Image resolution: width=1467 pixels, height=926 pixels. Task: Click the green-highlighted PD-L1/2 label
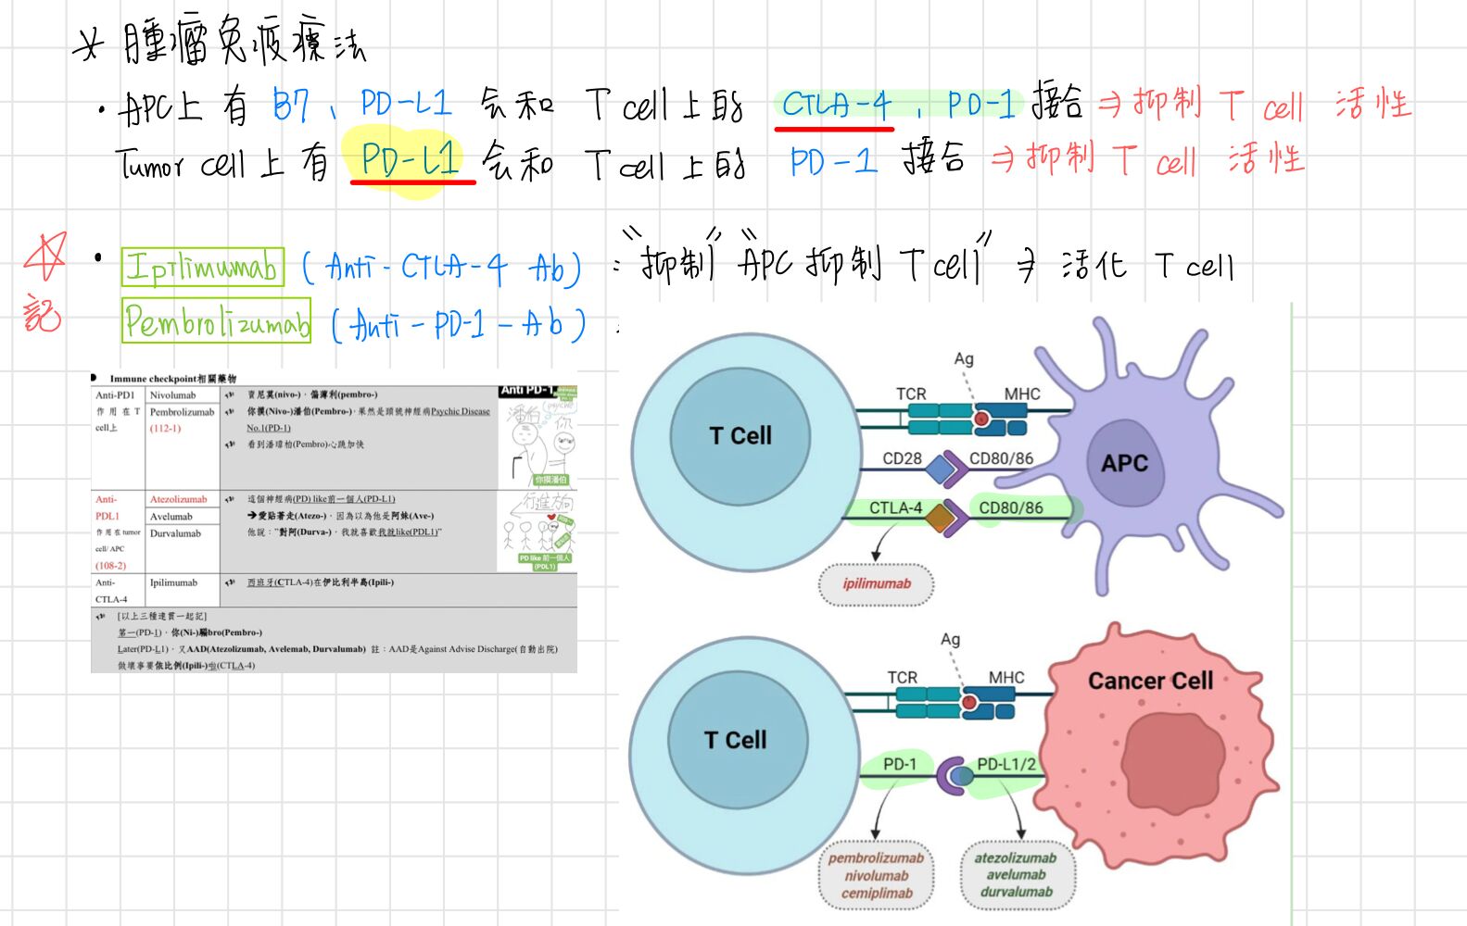click(1005, 764)
